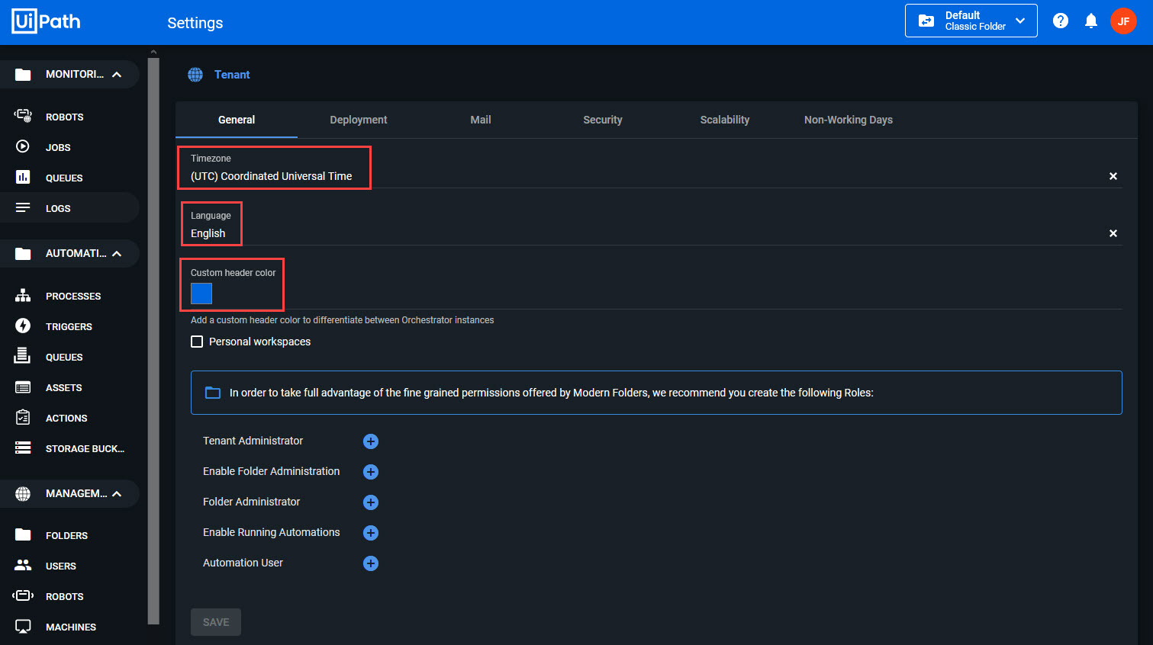The height and width of the screenshot is (645, 1153).
Task: Toggle the Personal workspaces checkbox
Action: click(197, 342)
